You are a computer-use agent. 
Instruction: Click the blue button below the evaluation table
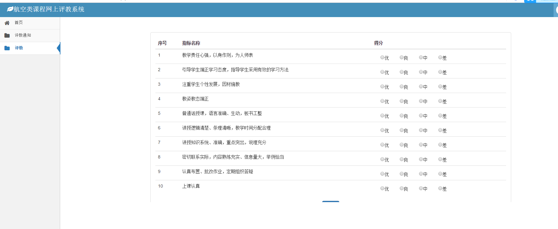tap(330, 201)
